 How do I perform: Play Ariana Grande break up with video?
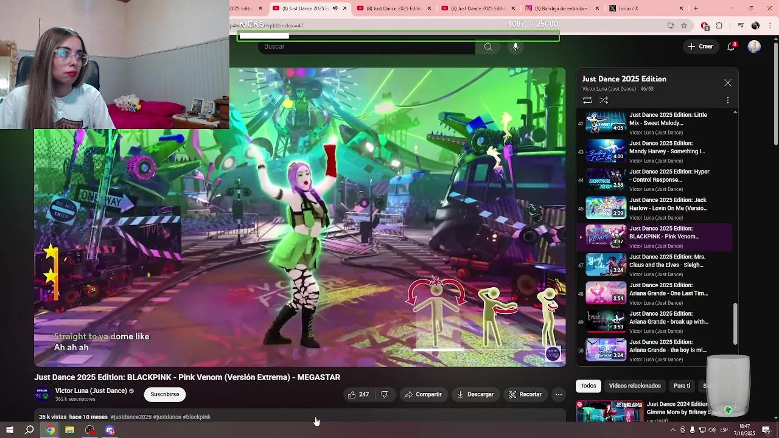click(x=655, y=322)
